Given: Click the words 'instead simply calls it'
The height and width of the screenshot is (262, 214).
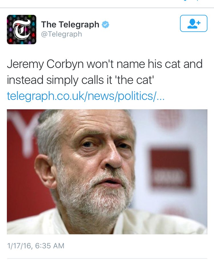Looking at the screenshot, I should (x=59, y=80).
